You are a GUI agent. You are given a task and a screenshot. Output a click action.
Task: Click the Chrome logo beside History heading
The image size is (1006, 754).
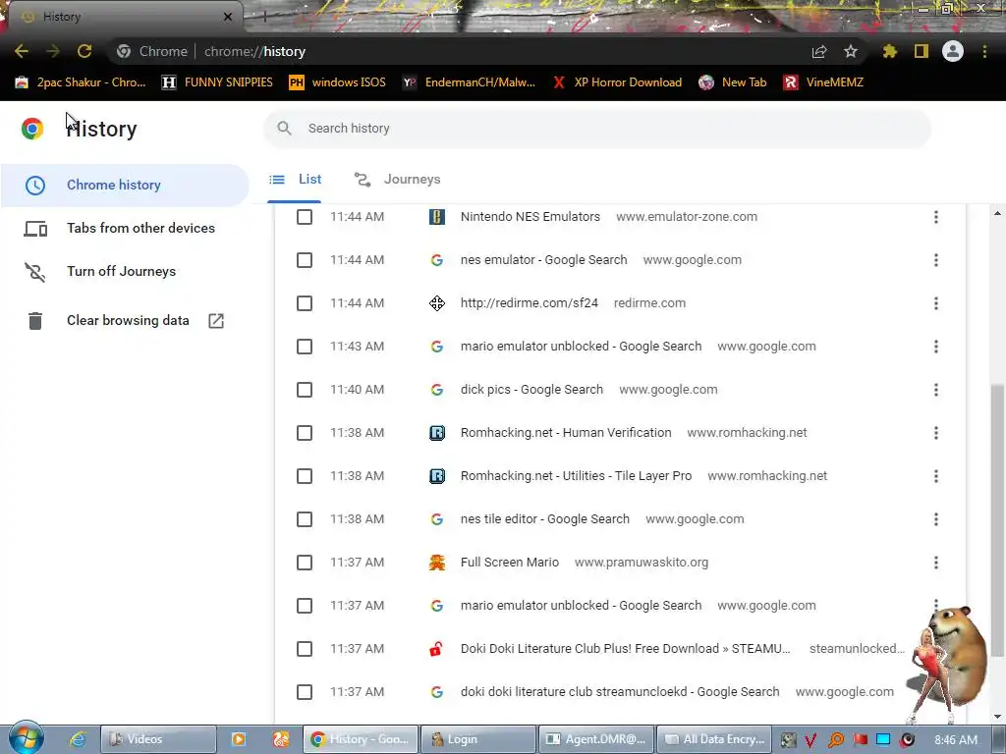tap(32, 129)
